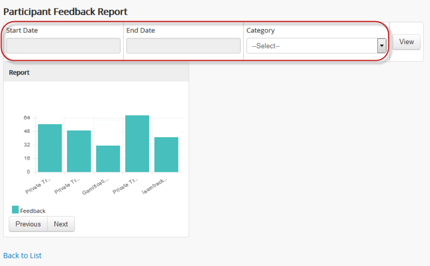
Task: Click the 16 y-axis value
Action: pyautogui.click(x=27, y=158)
